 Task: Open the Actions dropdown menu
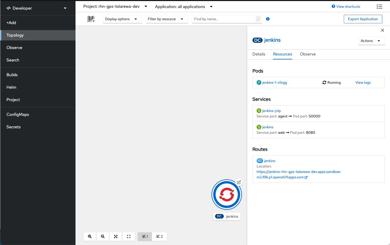372,41
